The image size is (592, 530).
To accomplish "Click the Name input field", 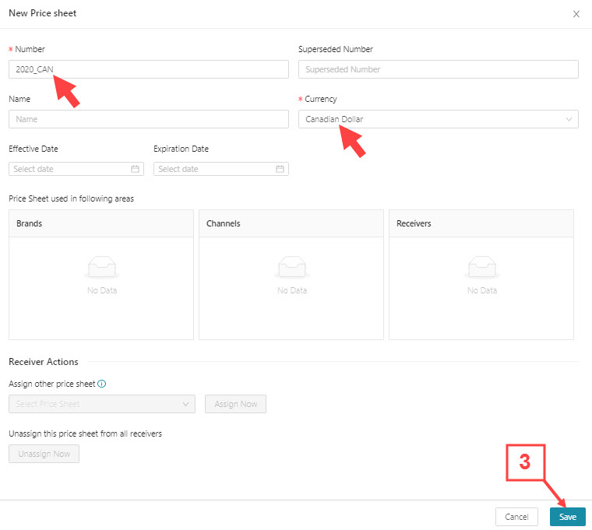I will pyautogui.click(x=148, y=119).
